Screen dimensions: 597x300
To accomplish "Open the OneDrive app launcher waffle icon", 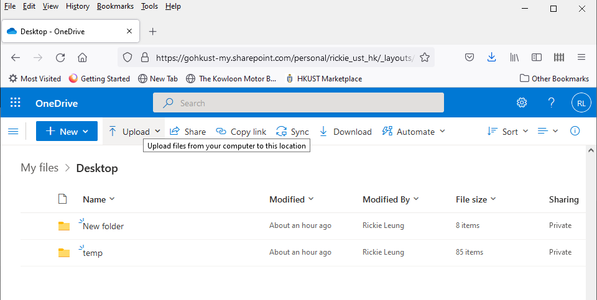I will coord(16,103).
